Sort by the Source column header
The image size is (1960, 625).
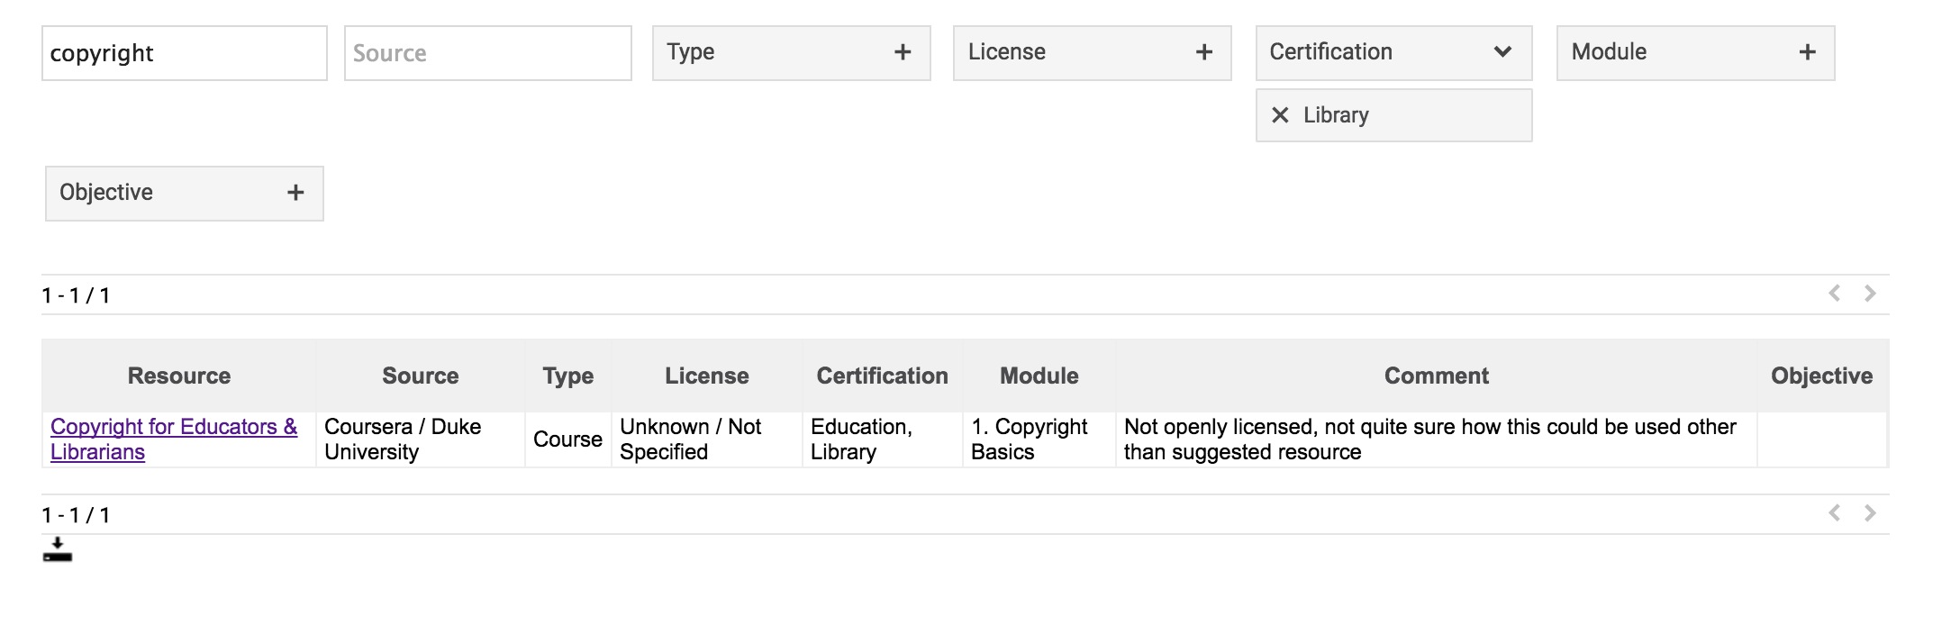point(420,376)
